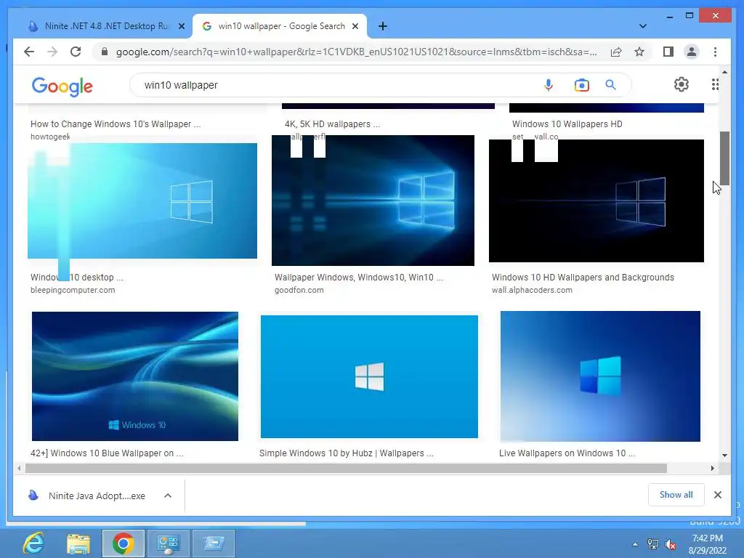Viewport: 744px width, 558px height.
Task: Close the win10 wallpaper search tab
Action: pos(355,26)
